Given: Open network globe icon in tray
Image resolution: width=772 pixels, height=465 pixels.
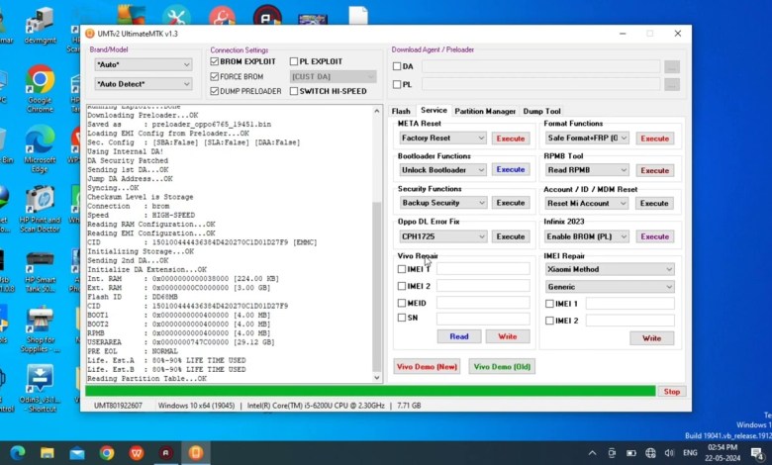Looking at the screenshot, I should point(650,453).
